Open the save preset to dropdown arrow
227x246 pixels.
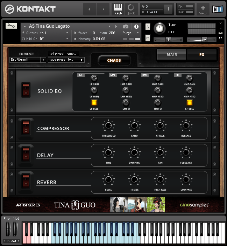[x=82, y=60]
